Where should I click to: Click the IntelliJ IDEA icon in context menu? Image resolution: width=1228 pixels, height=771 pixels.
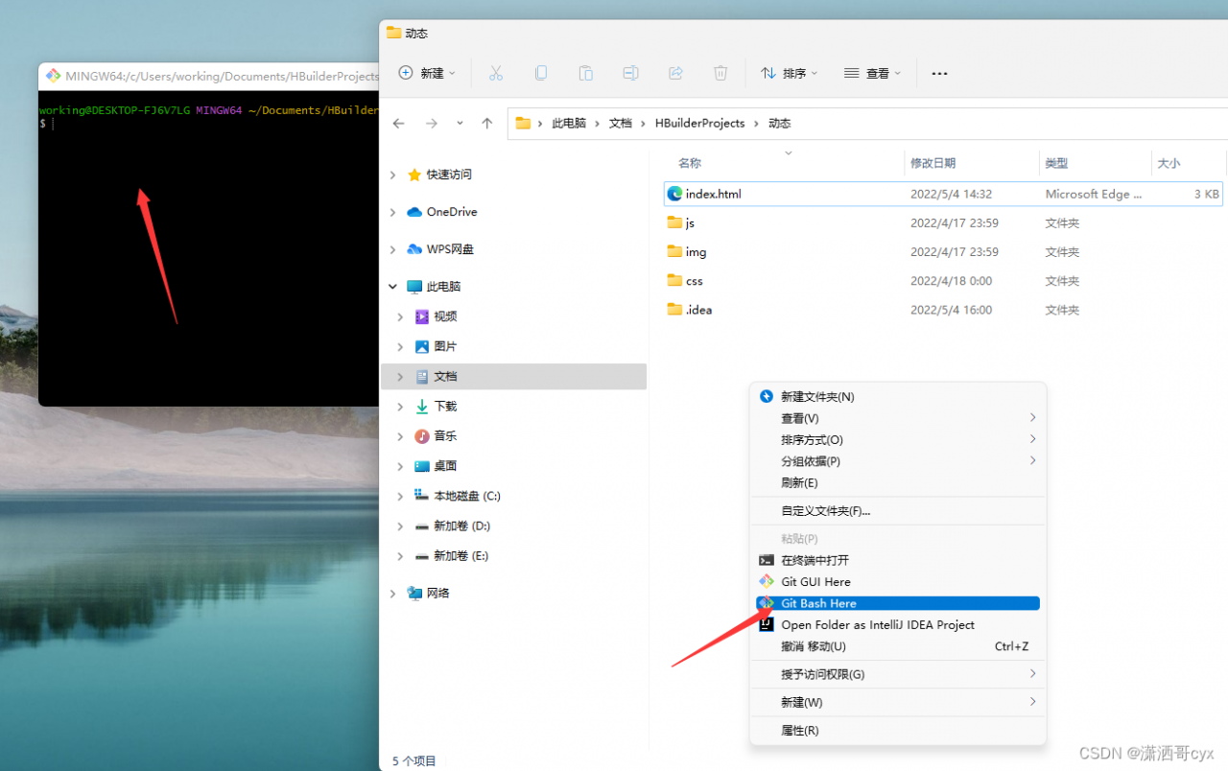767,624
